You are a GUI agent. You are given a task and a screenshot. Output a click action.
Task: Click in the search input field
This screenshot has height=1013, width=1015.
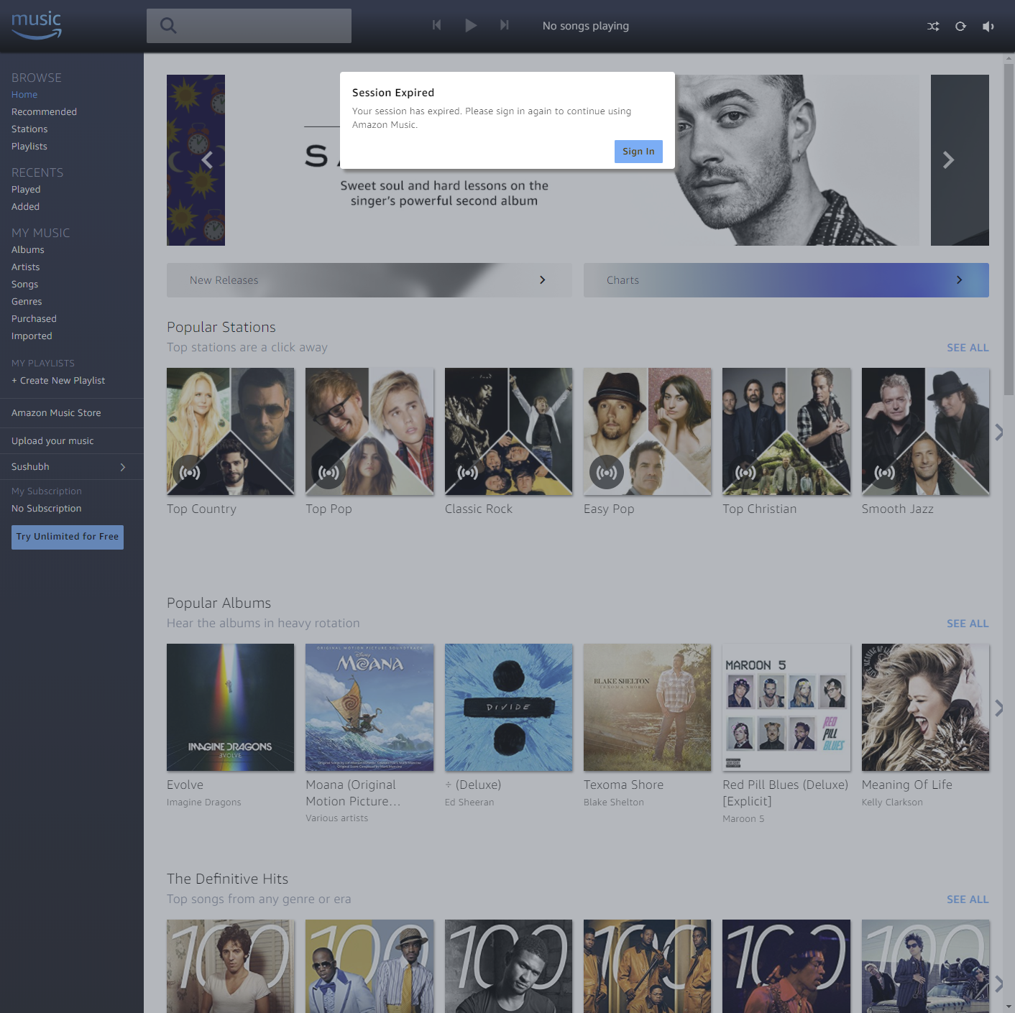click(249, 26)
